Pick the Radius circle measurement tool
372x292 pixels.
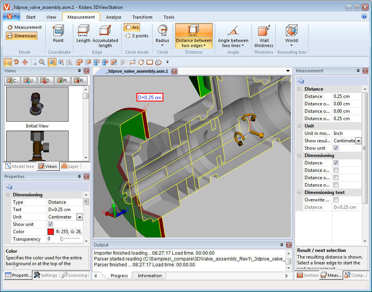click(163, 35)
